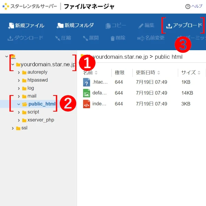Create a folder with 新規フォルダ
206x206 pixels.
75,25
